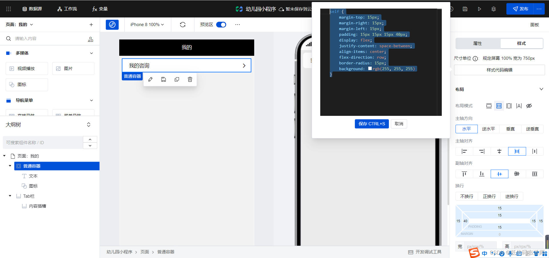The height and width of the screenshot is (258, 549).
Task: Click the component library icon beside search
Action: tap(91, 39)
